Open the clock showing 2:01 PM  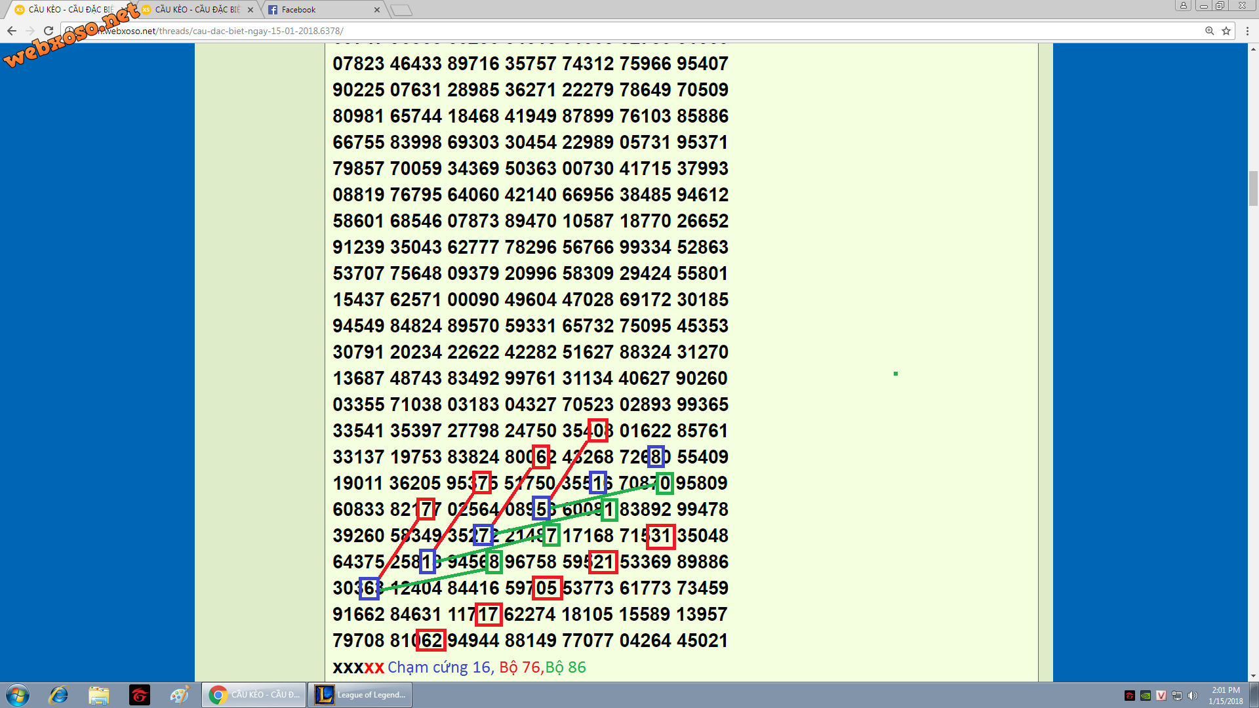coord(1226,696)
